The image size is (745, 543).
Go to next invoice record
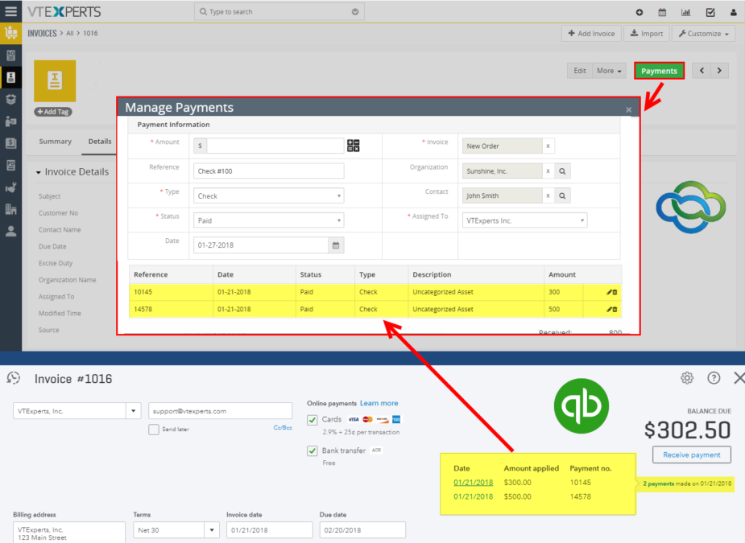(x=719, y=71)
